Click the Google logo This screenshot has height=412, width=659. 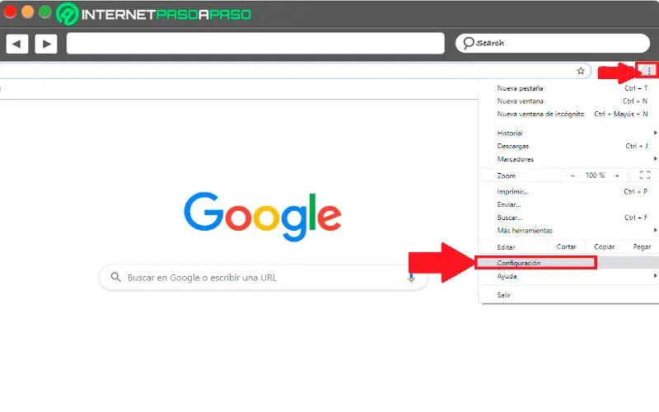point(263,217)
